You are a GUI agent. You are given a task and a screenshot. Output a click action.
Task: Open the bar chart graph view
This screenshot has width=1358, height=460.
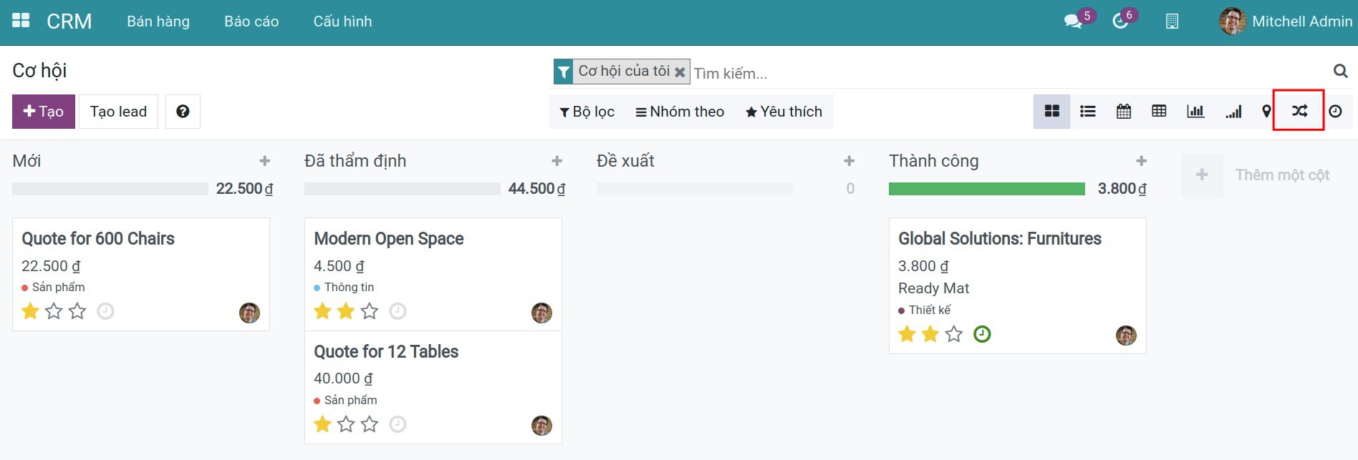1195,112
